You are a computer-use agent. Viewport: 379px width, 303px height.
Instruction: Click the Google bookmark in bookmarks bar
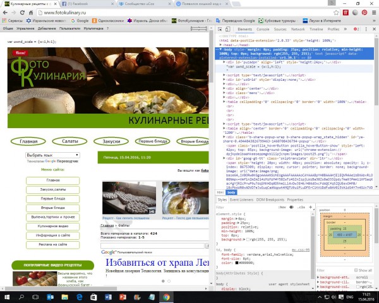coord(80,21)
